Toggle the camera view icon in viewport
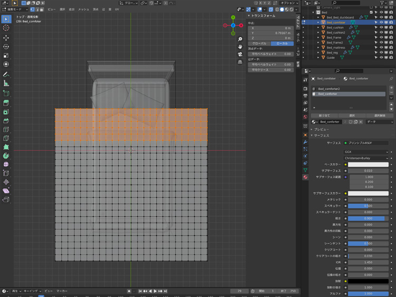The image size is (396, 297). 240,54
